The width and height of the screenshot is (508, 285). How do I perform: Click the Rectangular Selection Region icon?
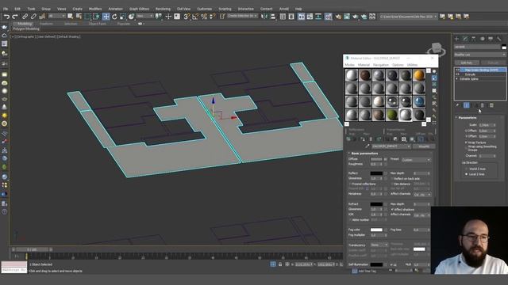[x=87, y=17]
